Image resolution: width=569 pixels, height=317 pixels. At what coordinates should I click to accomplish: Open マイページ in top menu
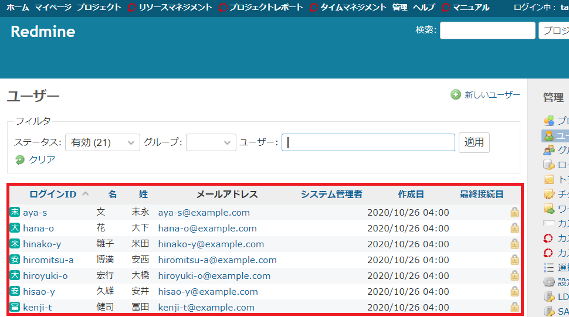click(x=53, y=7)
